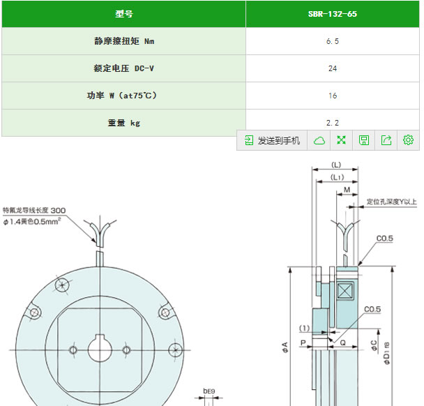
Task: Click the 定位孔深度Y以上 annotation
Action: (391, 202)
